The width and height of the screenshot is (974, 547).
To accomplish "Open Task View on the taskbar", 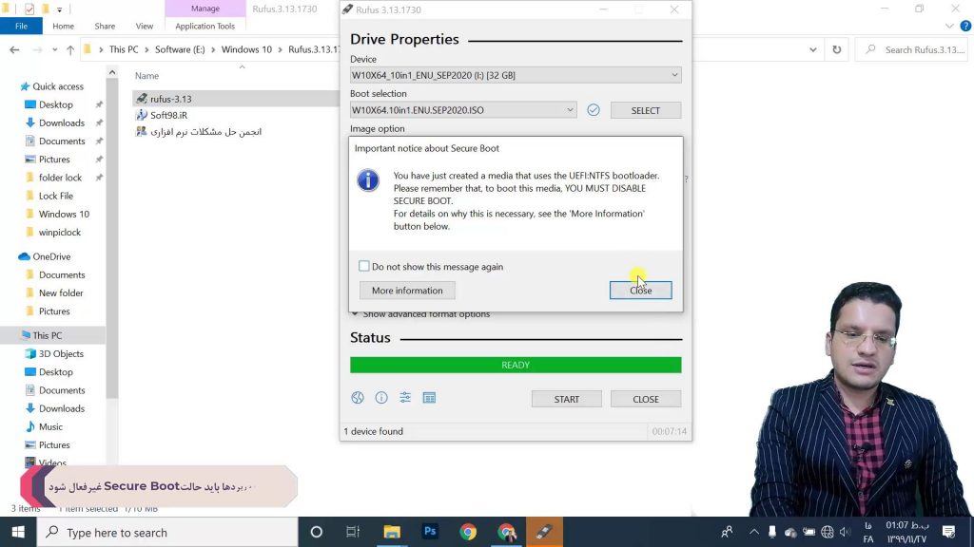I will point(353,532).
